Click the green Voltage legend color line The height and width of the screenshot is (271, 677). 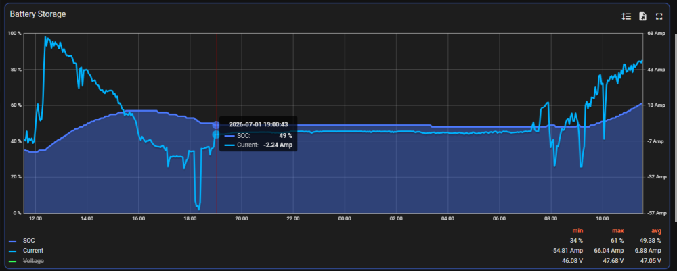[x=12, y=261]
